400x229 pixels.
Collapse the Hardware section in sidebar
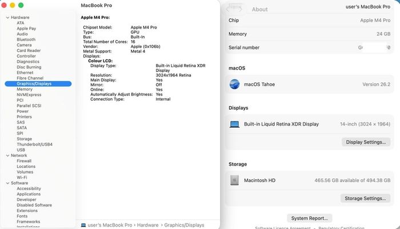(x=7, y=18)
